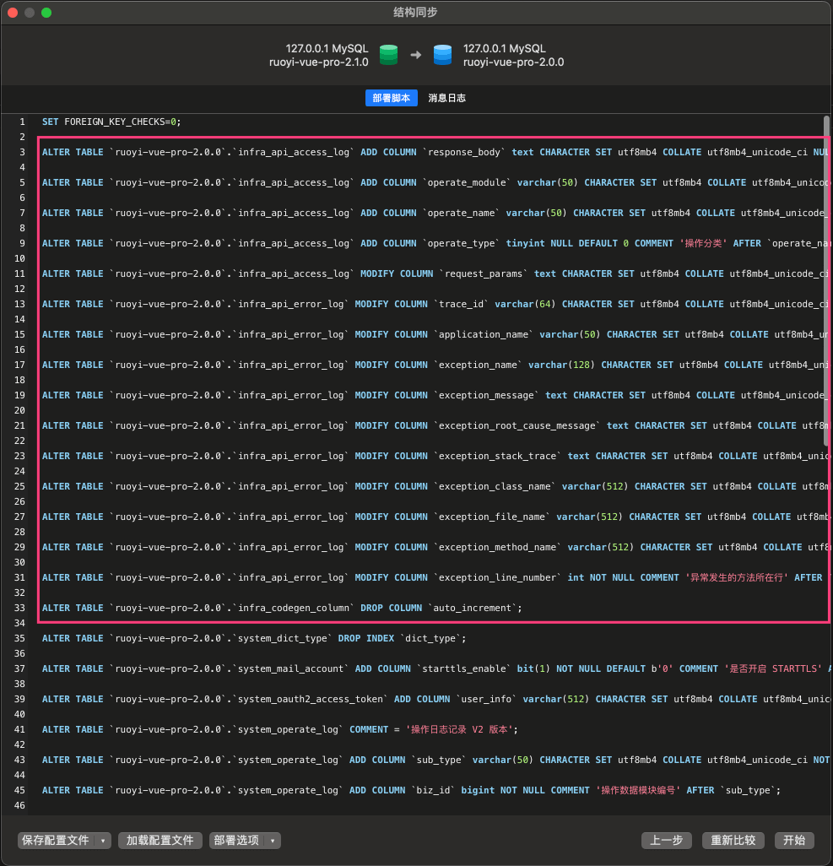Viewport: 833px width, 866px height.
Task: Expand the 保存配置文件 dropdown arrow
Action: pyautogui.click(x=103, y=841)
